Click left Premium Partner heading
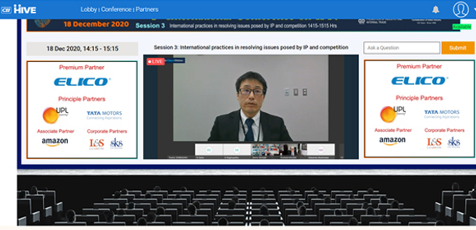The image size is (476, 230). pyautogui.click(x=82, y=67)
